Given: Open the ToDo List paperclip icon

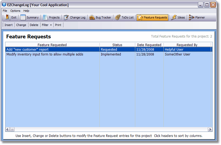Looking at the screenshot, I should (x=118, y=17).
